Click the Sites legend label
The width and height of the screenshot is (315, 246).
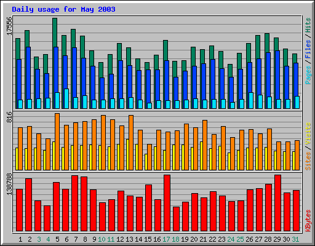pos(308,161)
